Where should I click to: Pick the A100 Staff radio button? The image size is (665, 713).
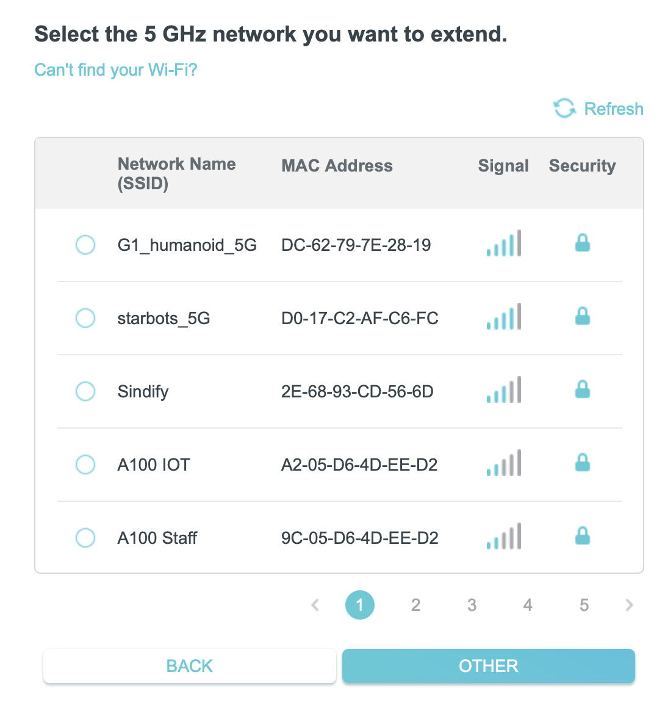85,538
